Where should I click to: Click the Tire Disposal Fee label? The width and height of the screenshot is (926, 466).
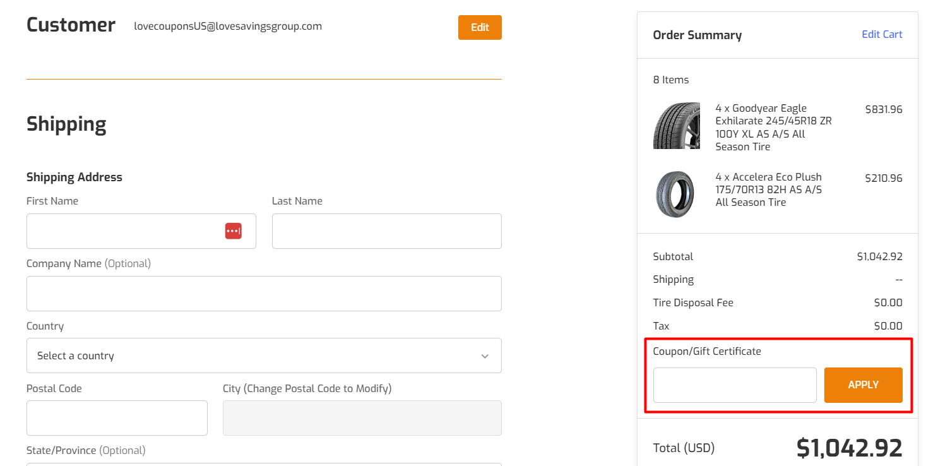[x=693, y=302]
